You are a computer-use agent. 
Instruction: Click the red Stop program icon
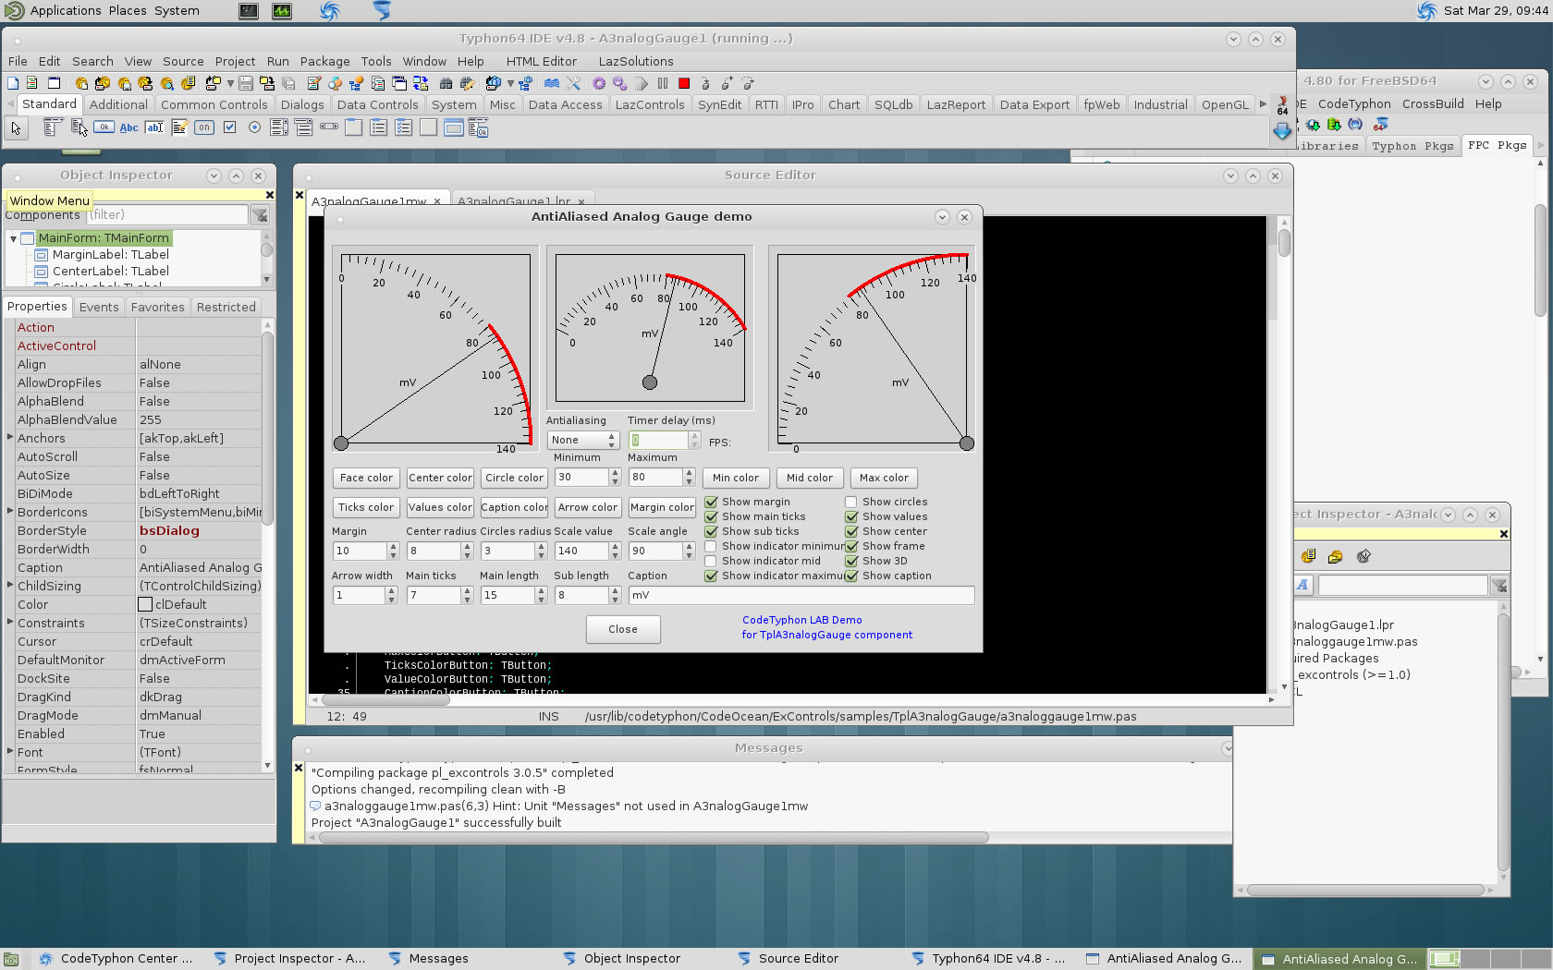pos(684,83)
